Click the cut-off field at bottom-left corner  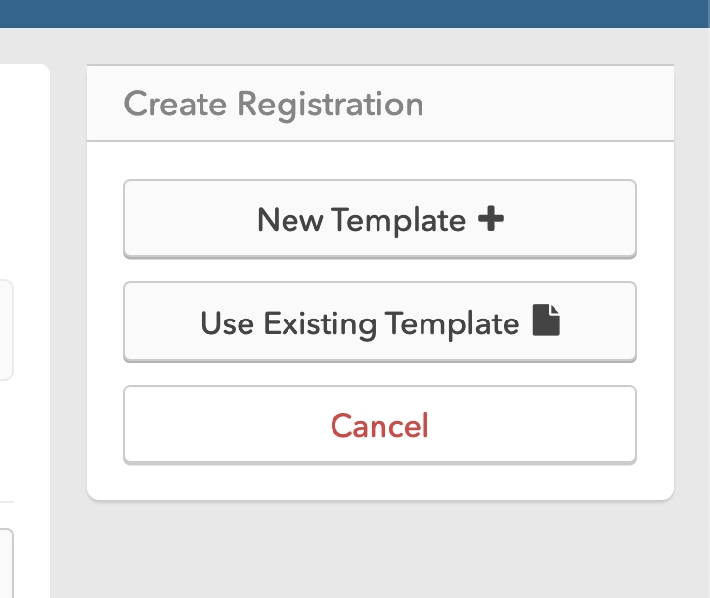click(6, 563)
